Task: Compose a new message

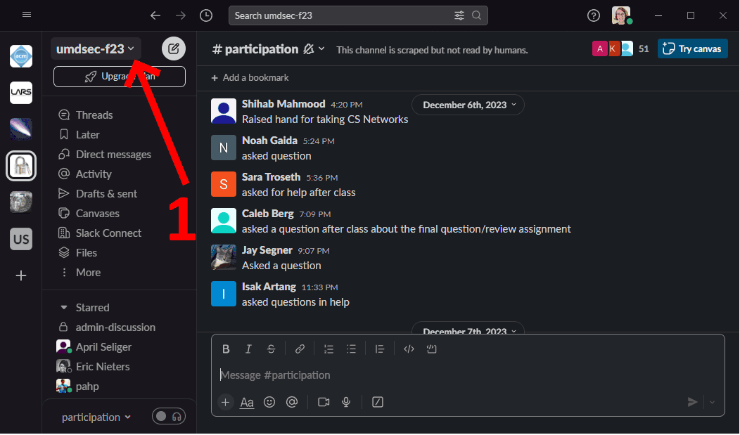Action: pos(174,48)
